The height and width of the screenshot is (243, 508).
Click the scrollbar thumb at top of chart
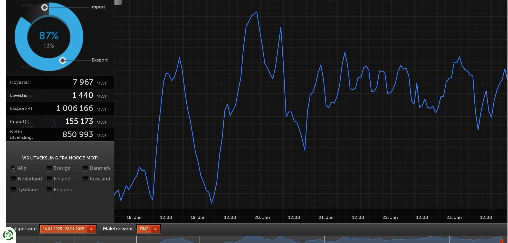pyautogui.click(x=118, y=2)
